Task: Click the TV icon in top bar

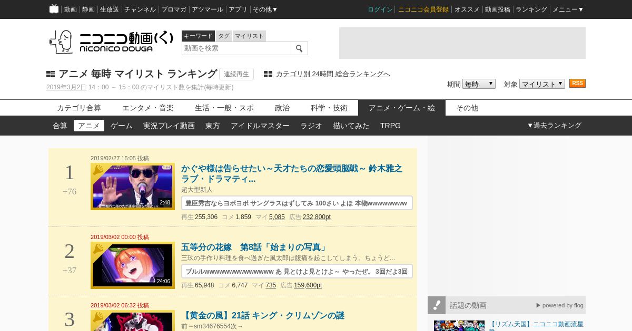Action: tap(54, 9)
